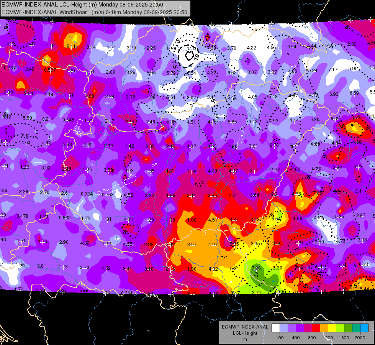Click the wind shear value 0.845
The image size is (375, 345).
coord(69,120)
